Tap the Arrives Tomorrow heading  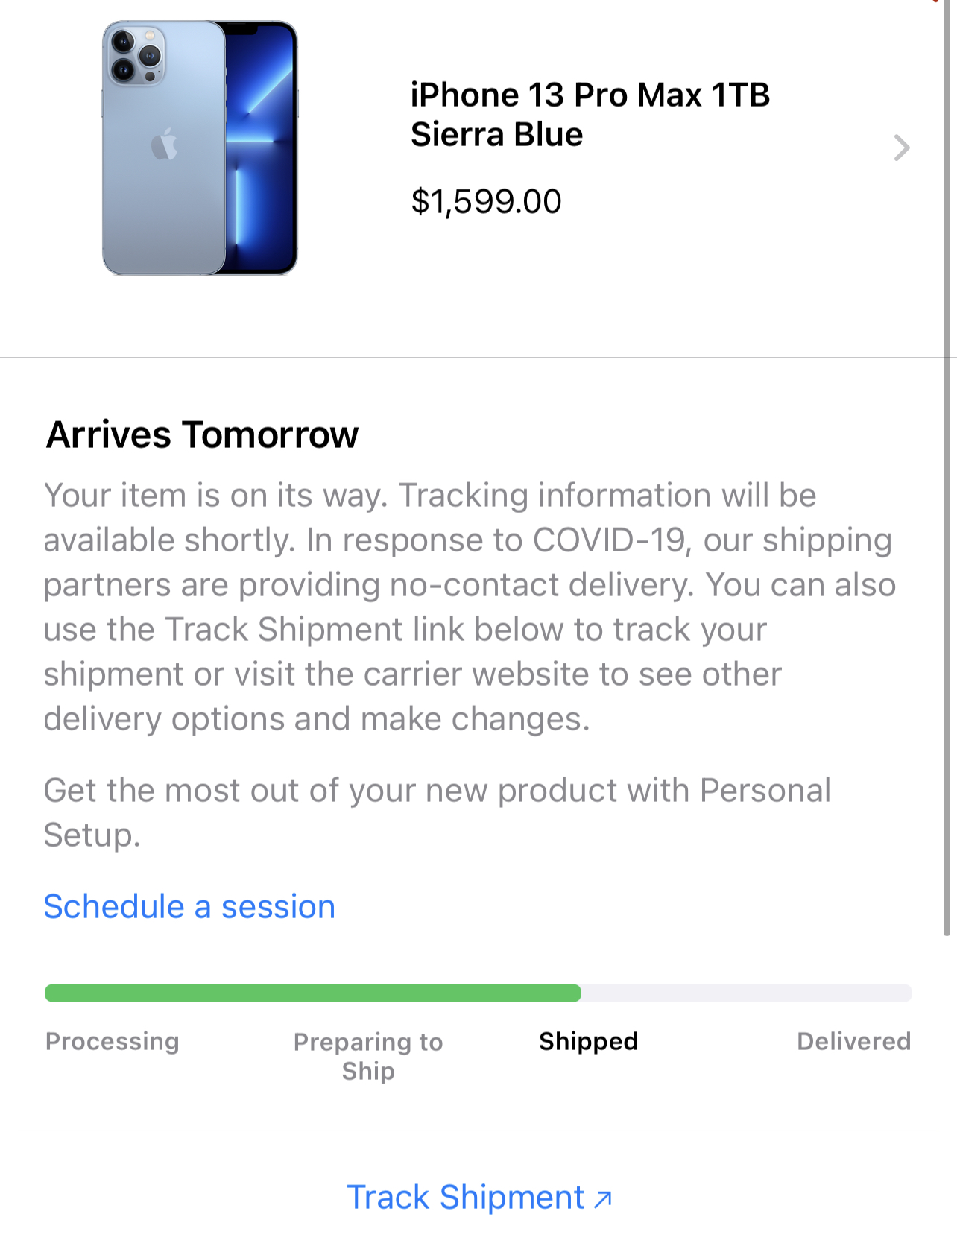pyautogui.click(x=202, y=434)
